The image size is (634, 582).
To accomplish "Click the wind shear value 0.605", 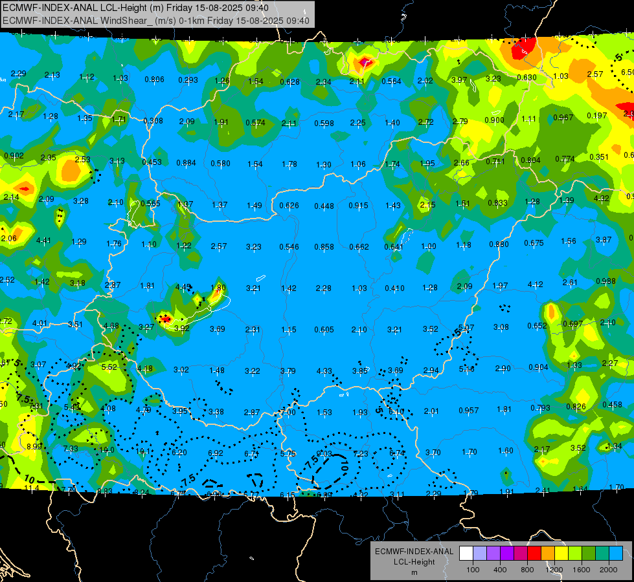I will point(324,330).
